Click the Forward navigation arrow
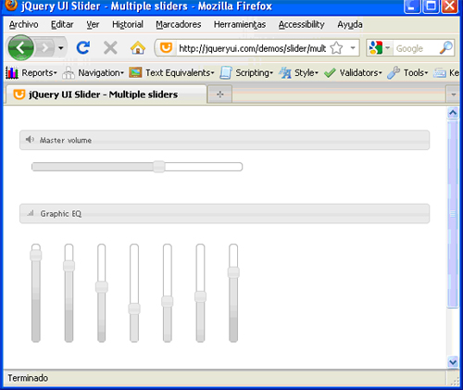The image size is (463, 390). pos(45,48)
